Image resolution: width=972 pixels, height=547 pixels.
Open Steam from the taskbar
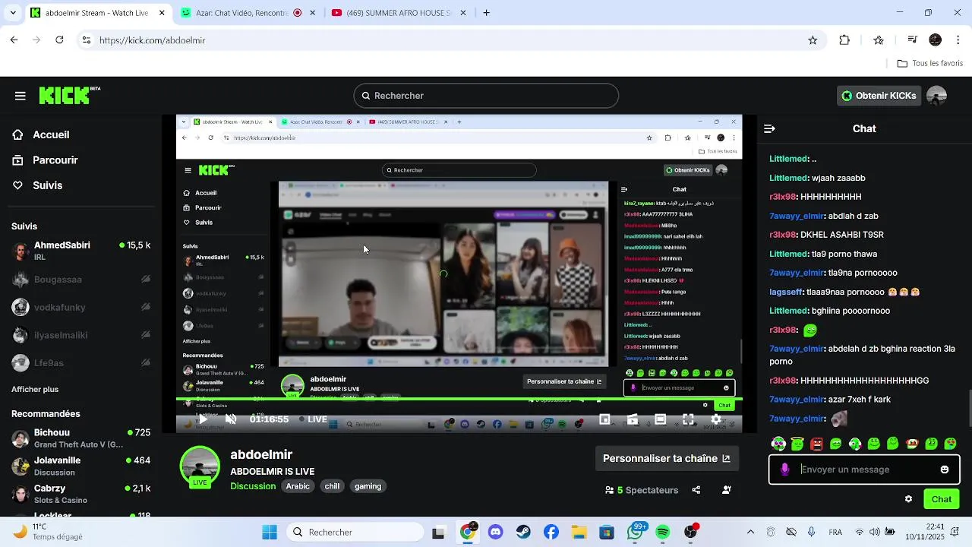(524, 532)
